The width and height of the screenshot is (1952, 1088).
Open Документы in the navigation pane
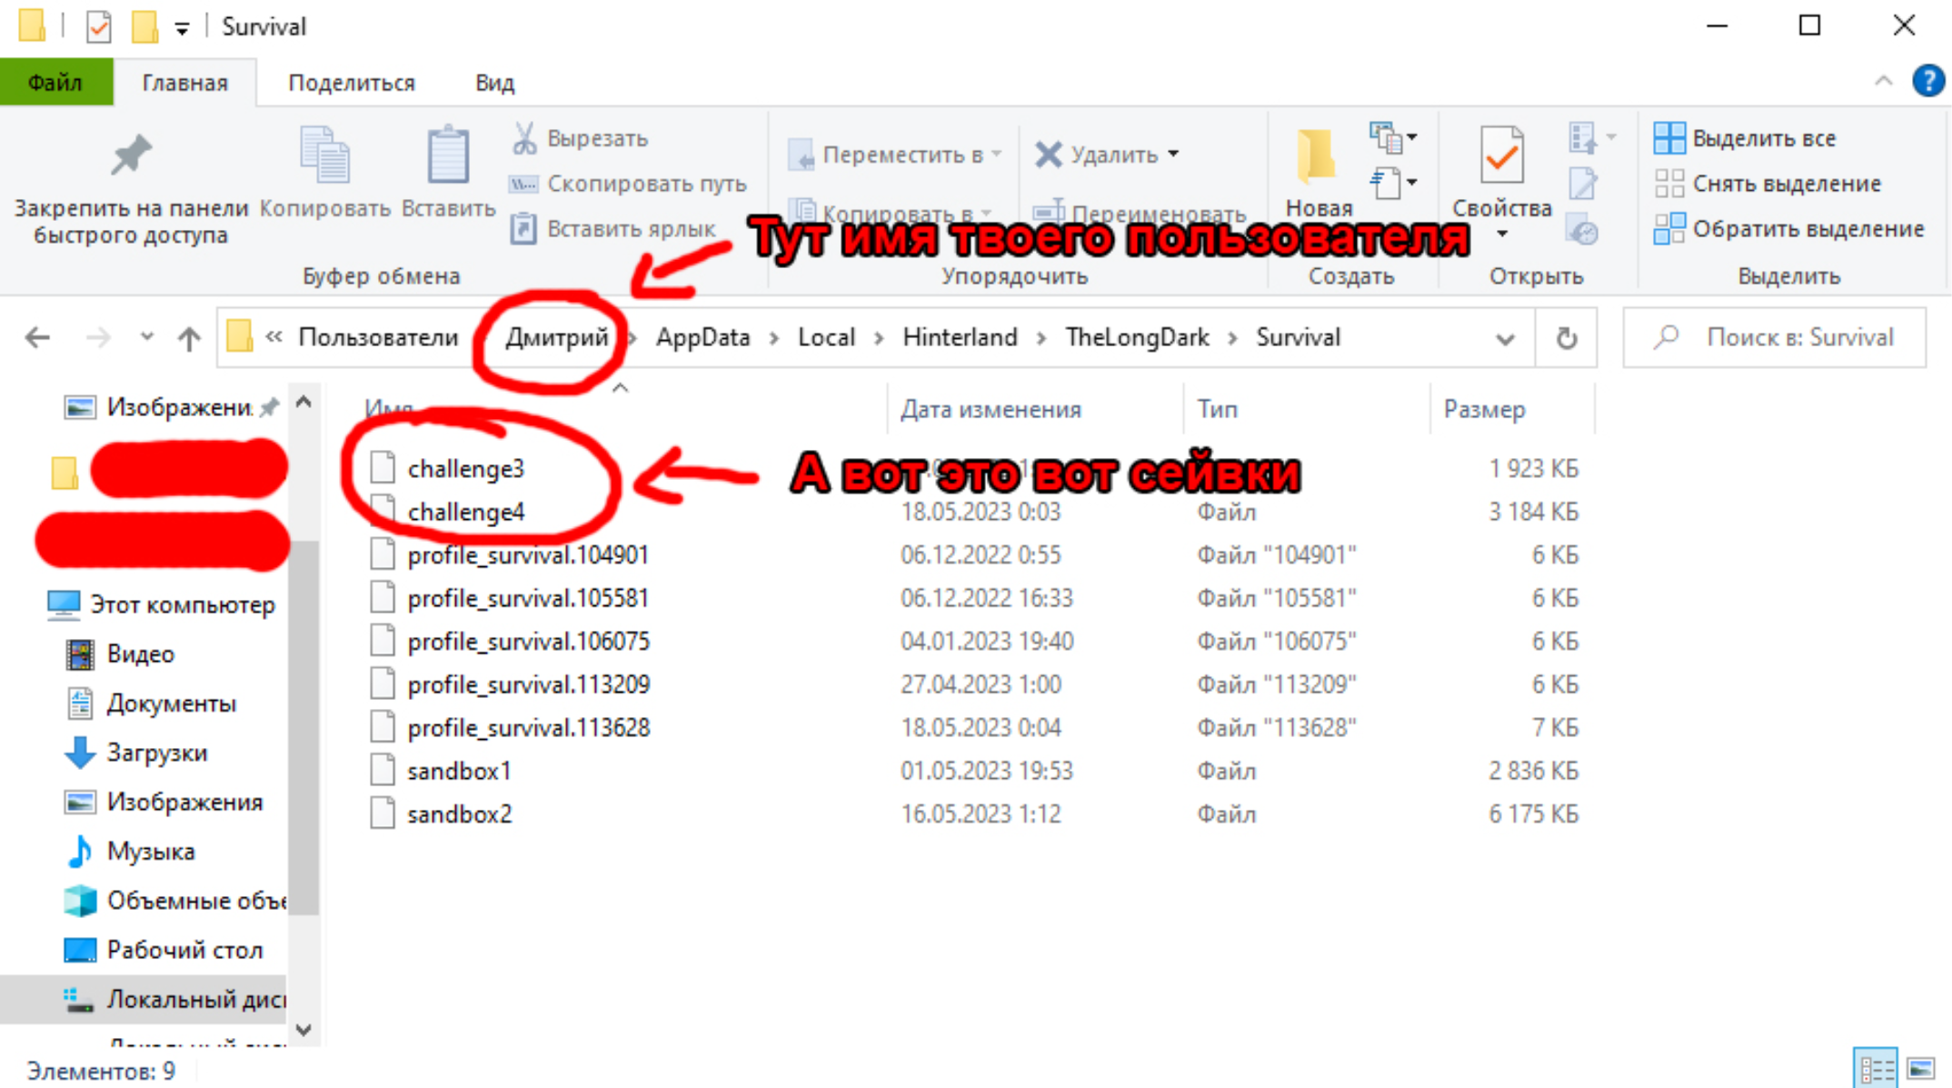pyautogui.click(x=151, y=704)
